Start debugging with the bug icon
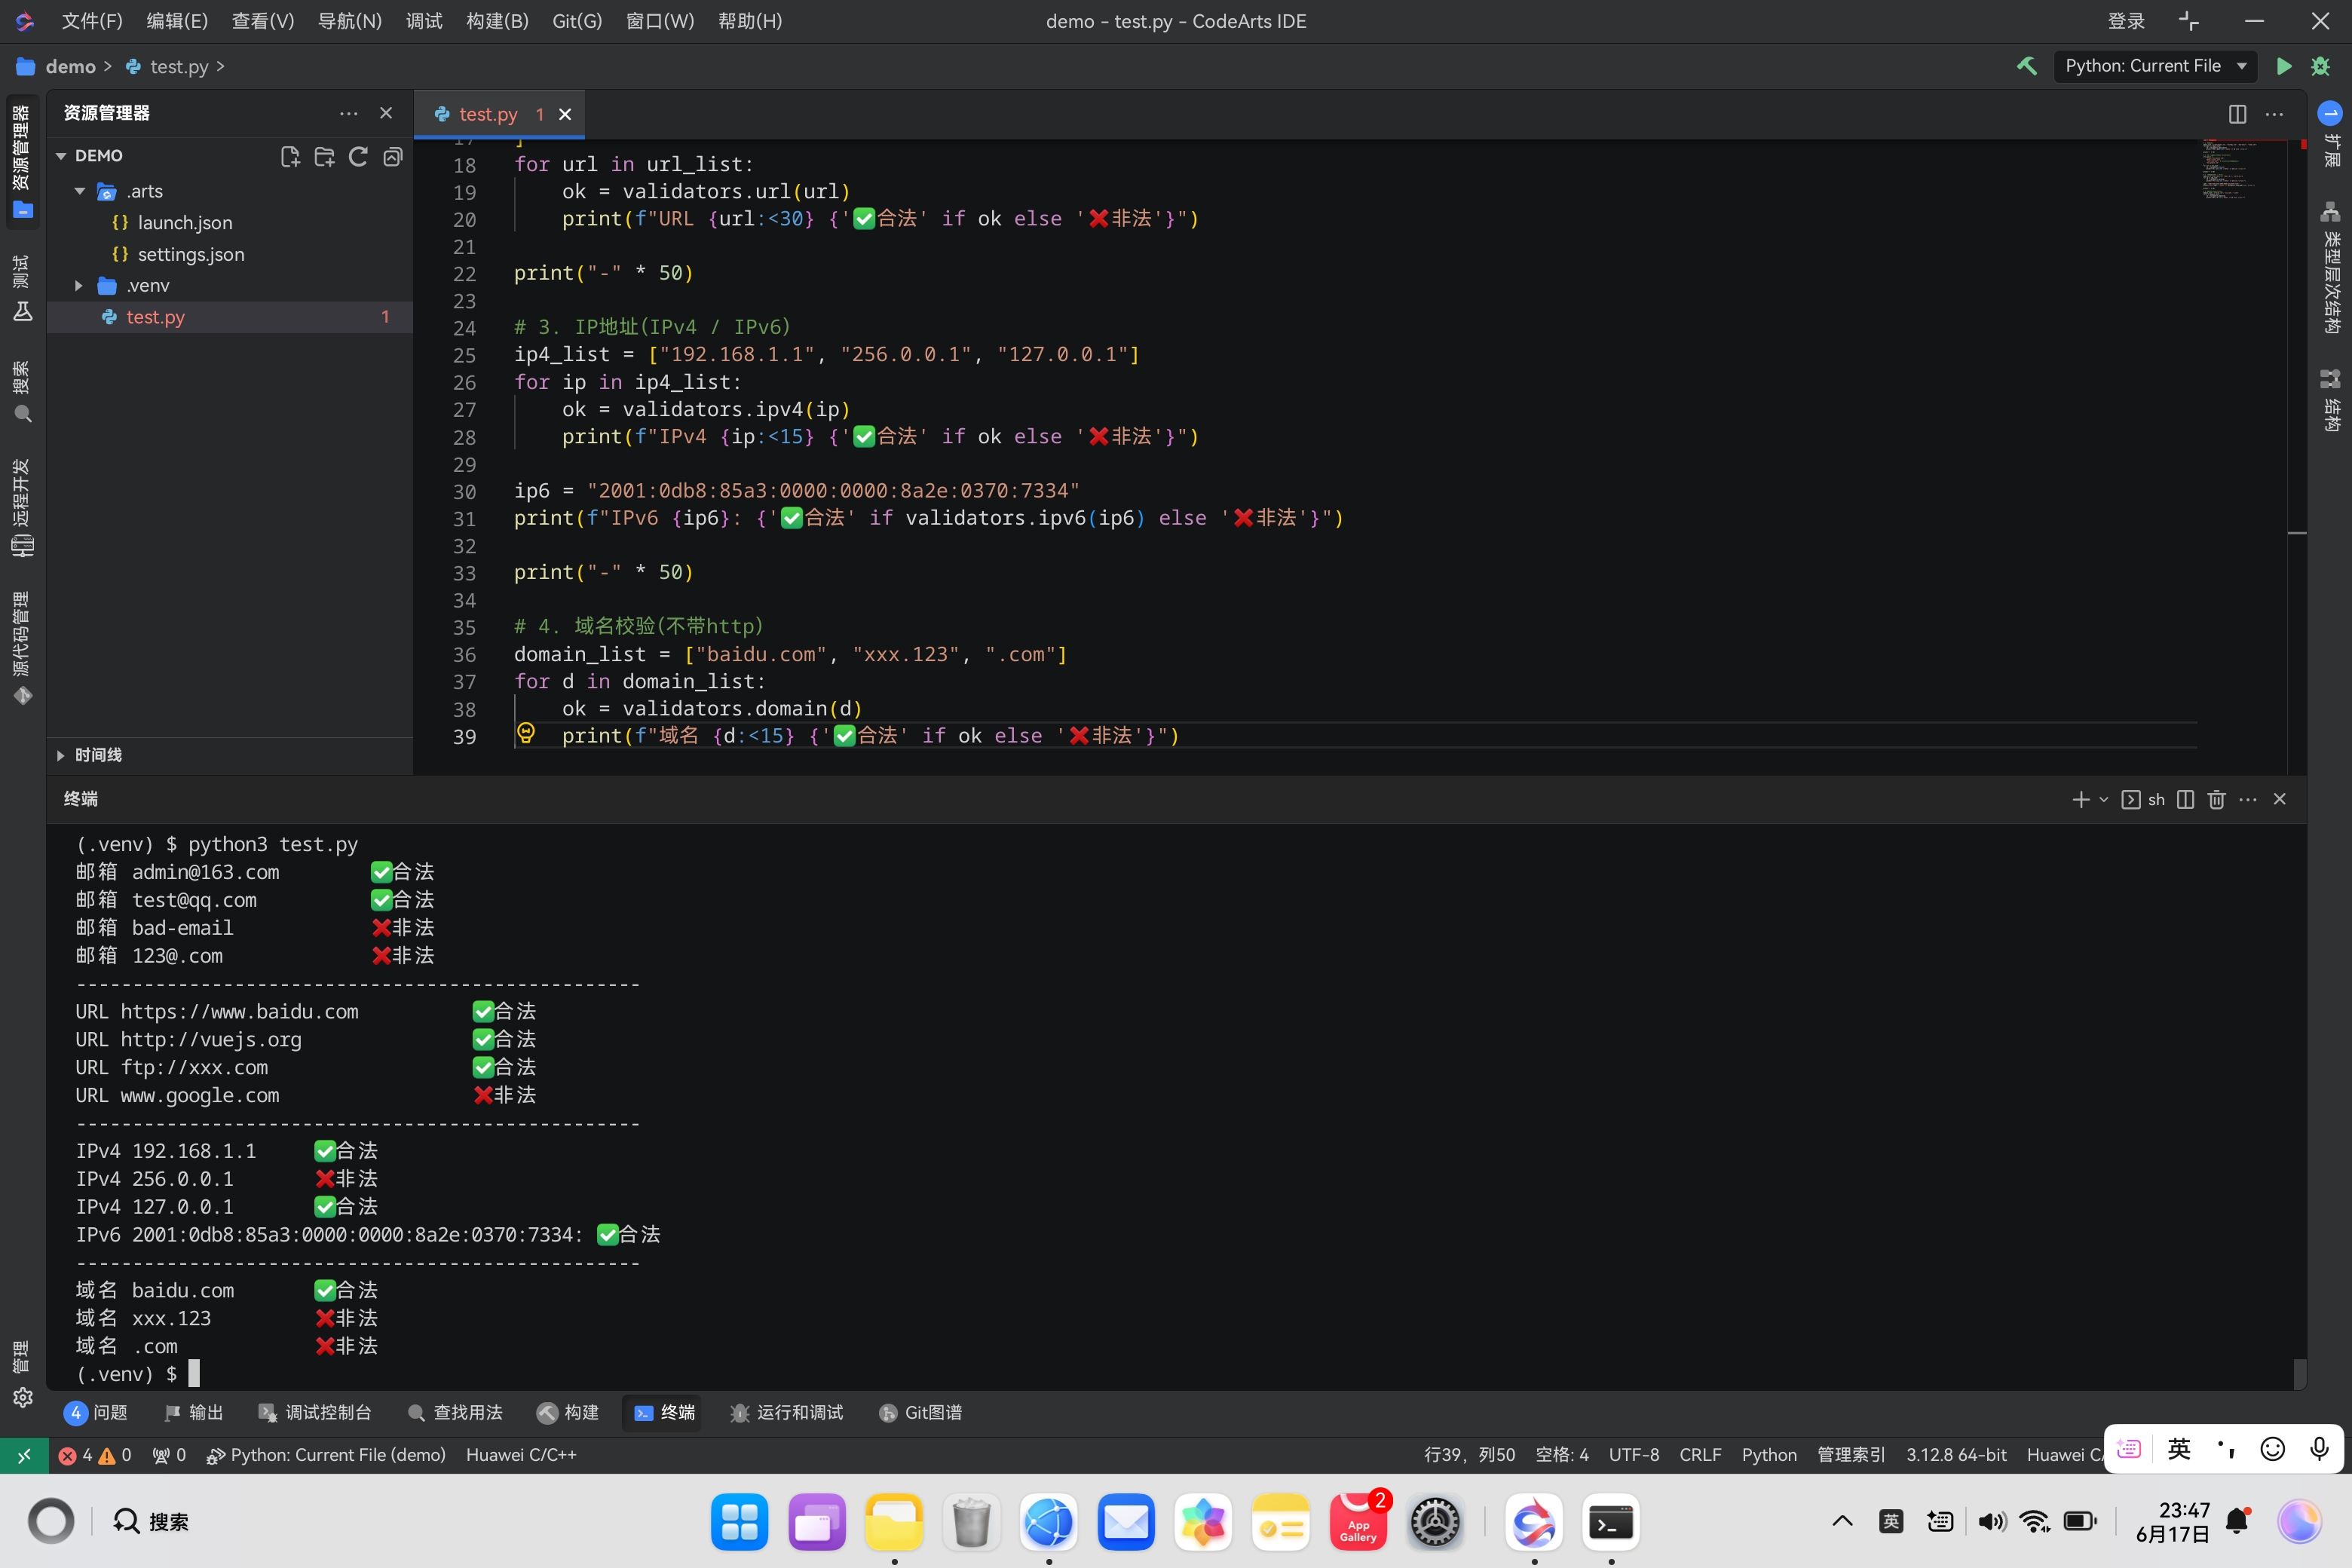 [2321, 66]
